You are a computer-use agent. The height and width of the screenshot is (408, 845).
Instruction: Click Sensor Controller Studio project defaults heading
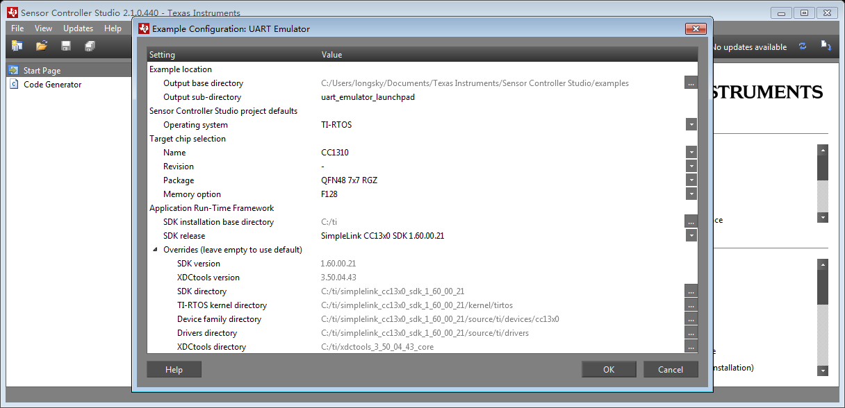pos(223,111)
